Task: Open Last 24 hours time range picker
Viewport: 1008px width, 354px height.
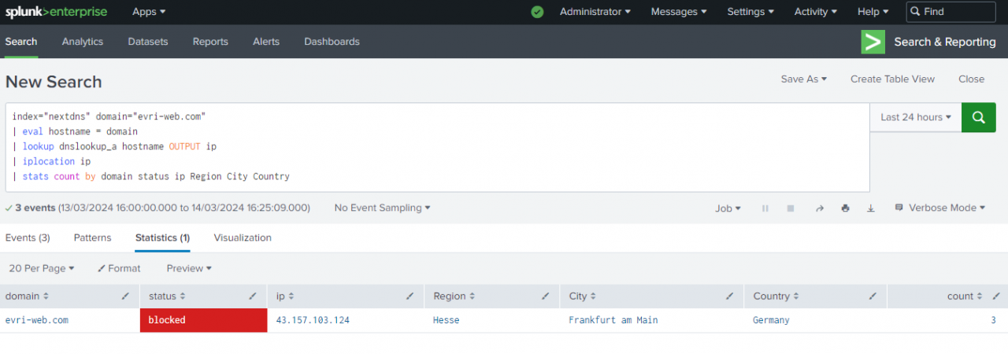Action: click(x=915, y=117)
